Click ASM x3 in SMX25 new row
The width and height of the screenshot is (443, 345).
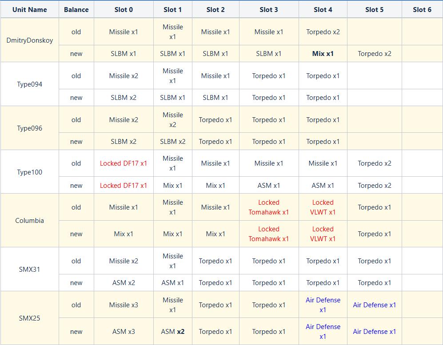click(x=124, y=331)
